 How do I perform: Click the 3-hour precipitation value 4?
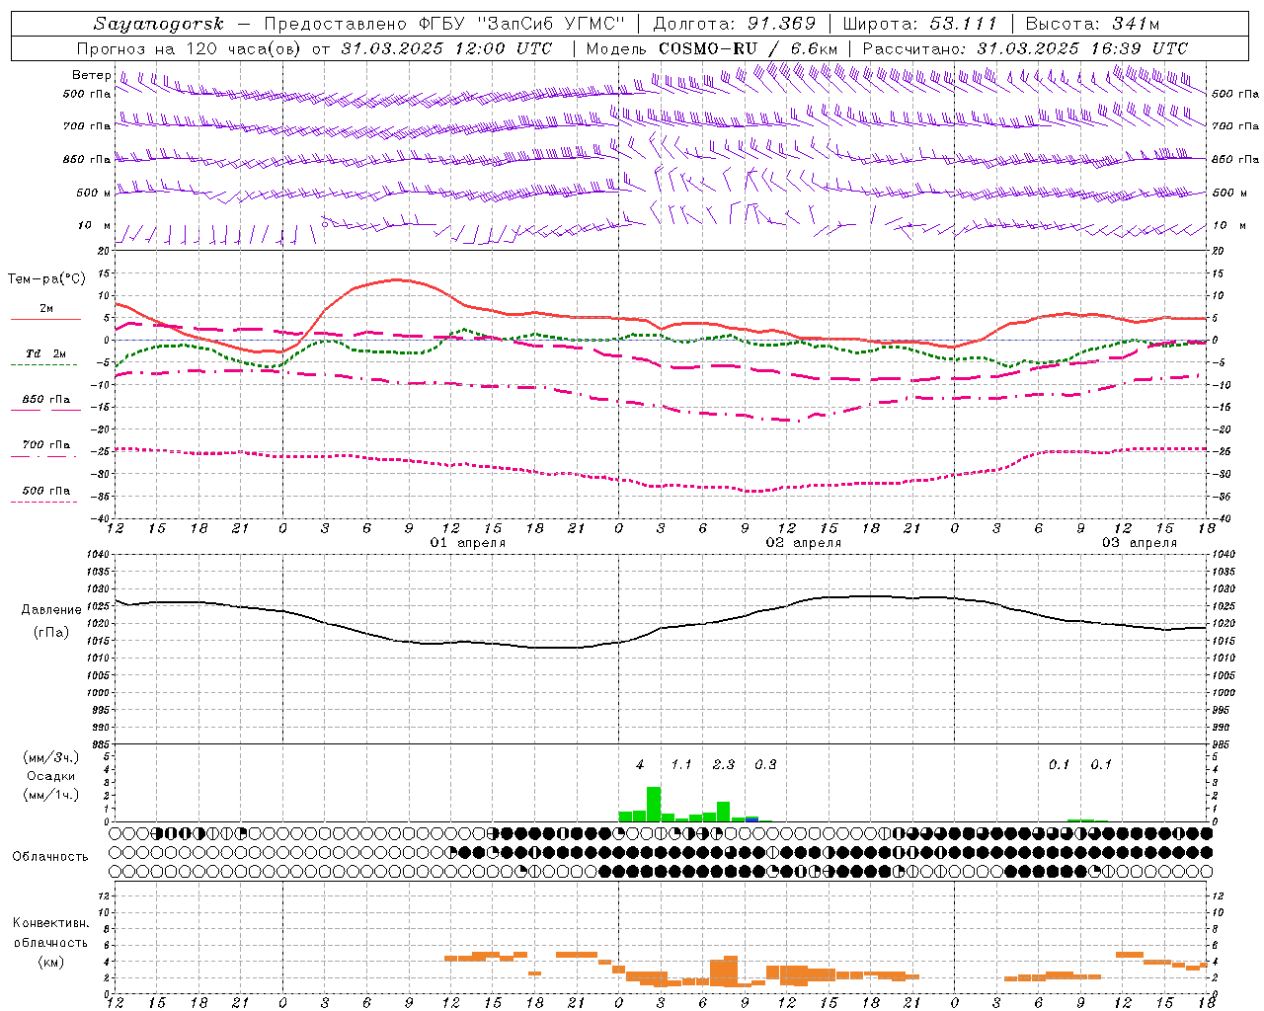[640, 765]
